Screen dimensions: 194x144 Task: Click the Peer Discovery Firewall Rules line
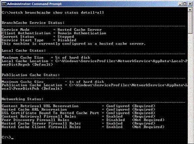pyautogui.click(x=83, y=120)
